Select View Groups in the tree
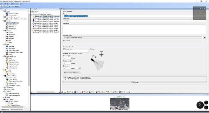Image resolution: width=209 pixels, height=113 pixels. tap(12, 48)
